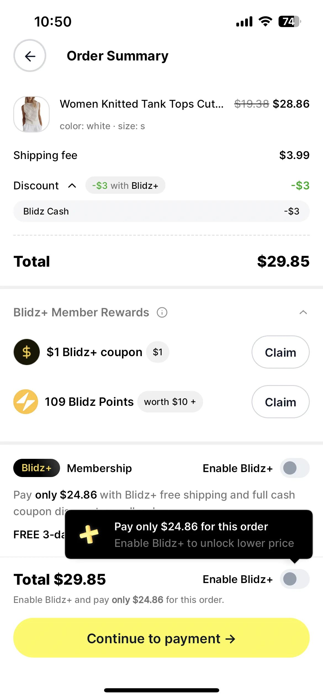
Task: Collapse the Discount breakdown chevron
Action: (72, 186)
